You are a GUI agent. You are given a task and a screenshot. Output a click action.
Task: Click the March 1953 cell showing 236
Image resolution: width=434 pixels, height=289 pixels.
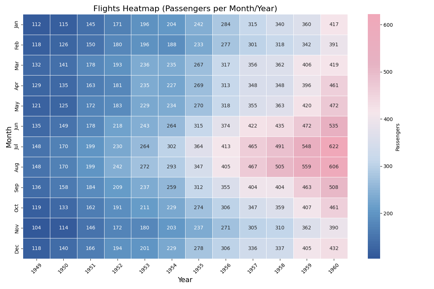pyautogui.click(x=145, y=65)
